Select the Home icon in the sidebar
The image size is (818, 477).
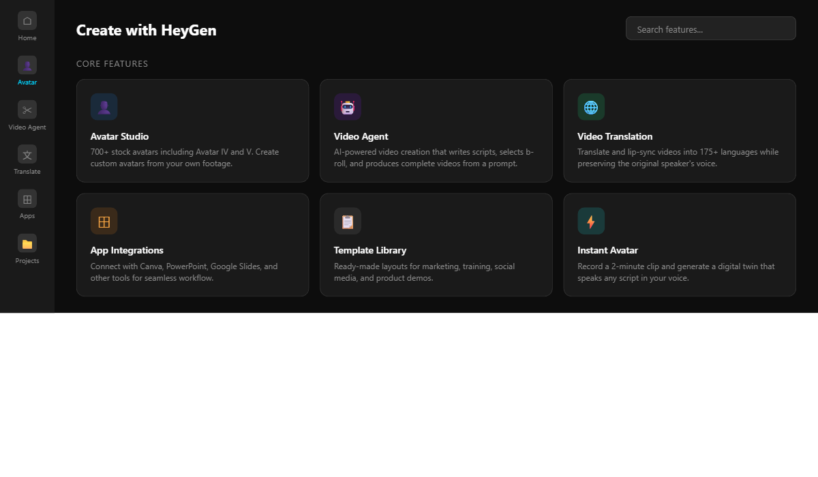point(27,20)
